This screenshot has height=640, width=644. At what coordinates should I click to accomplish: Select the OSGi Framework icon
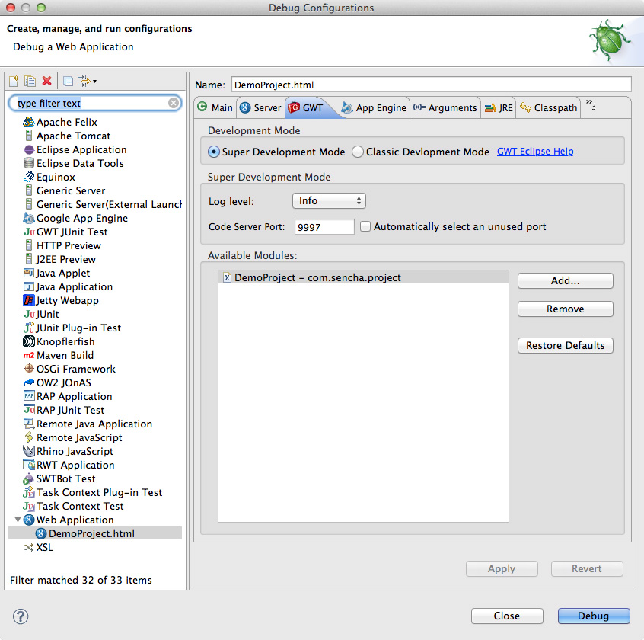click(29, 369)
